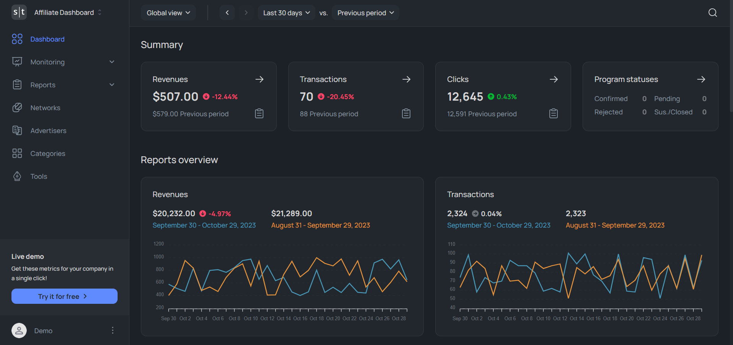This screenshot has width=733, height=345.
Task: Open the Global view dropdown
Action: (168, 13)
